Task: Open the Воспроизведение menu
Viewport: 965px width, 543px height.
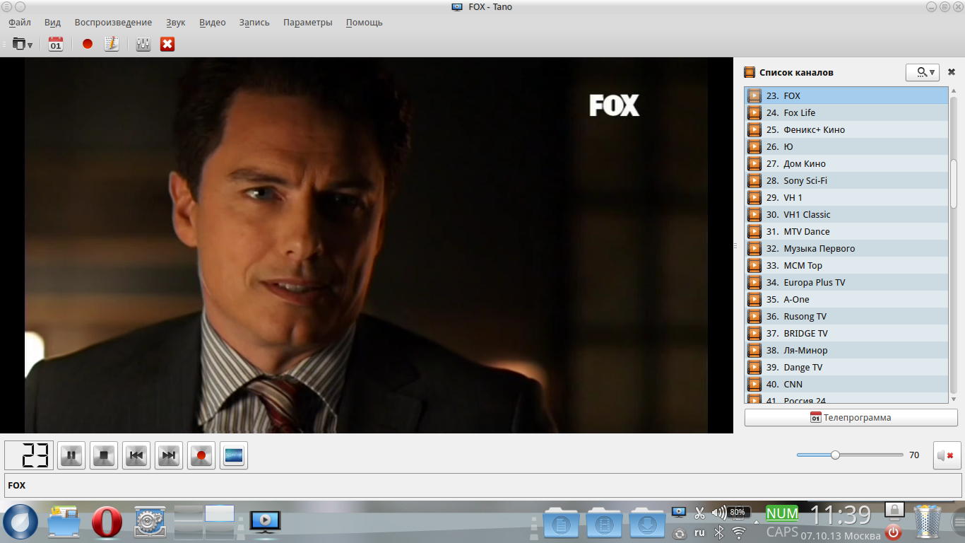Action: click(113, 22)
